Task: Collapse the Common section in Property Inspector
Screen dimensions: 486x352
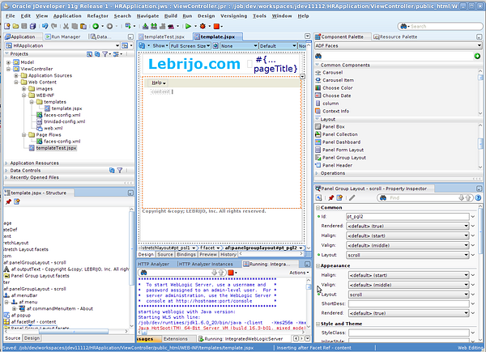Action: pos(318,207)
